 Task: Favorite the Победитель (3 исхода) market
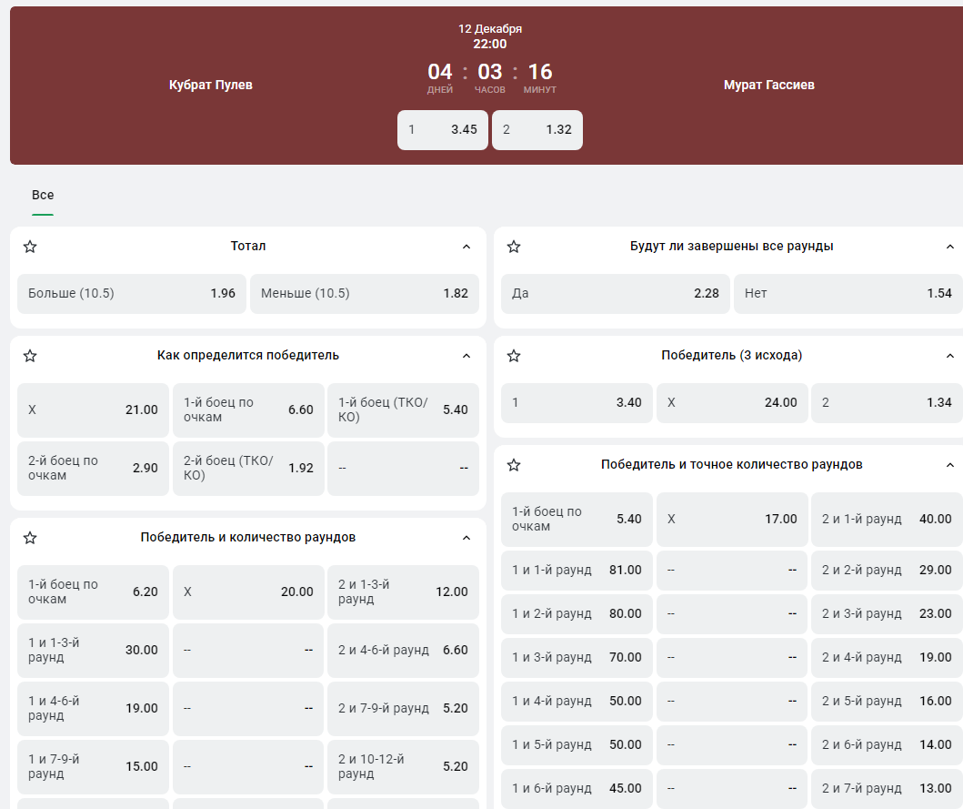[x=514, y=356]
